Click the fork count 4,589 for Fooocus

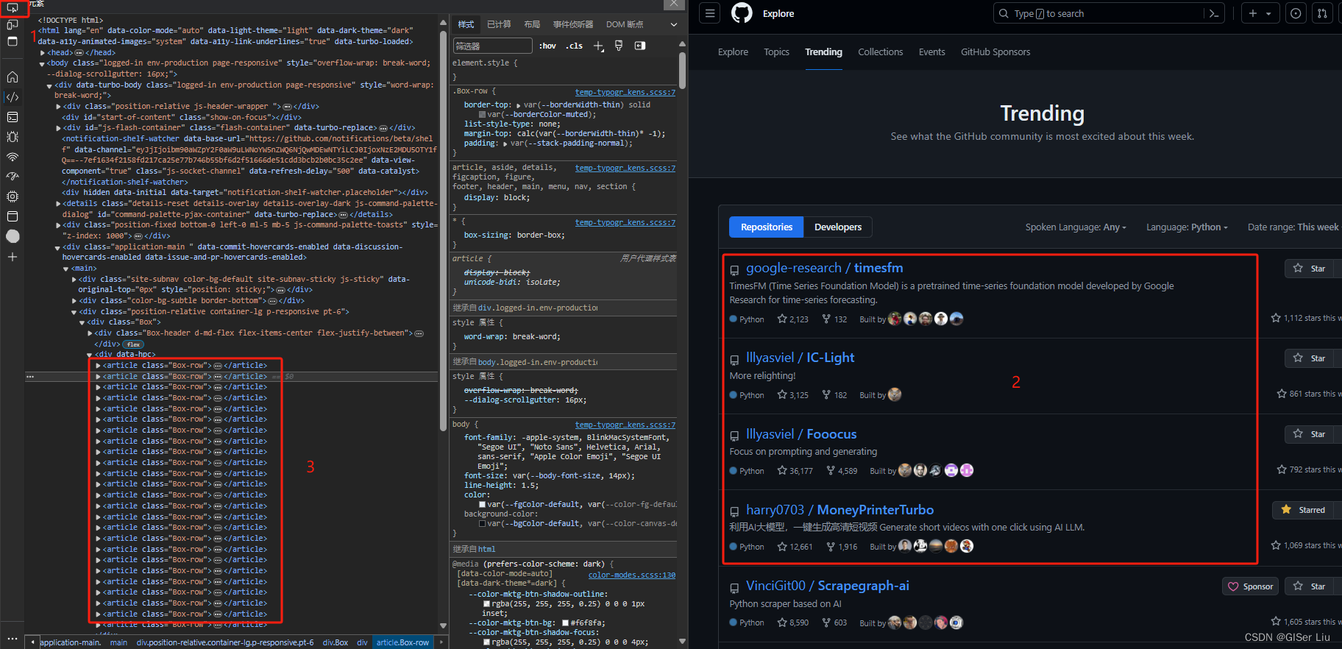point(842,471)
